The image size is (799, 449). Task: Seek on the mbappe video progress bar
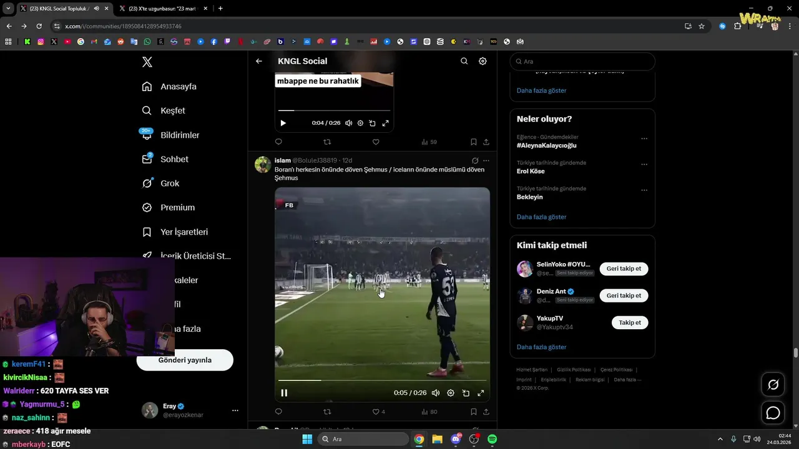(334, 111)
